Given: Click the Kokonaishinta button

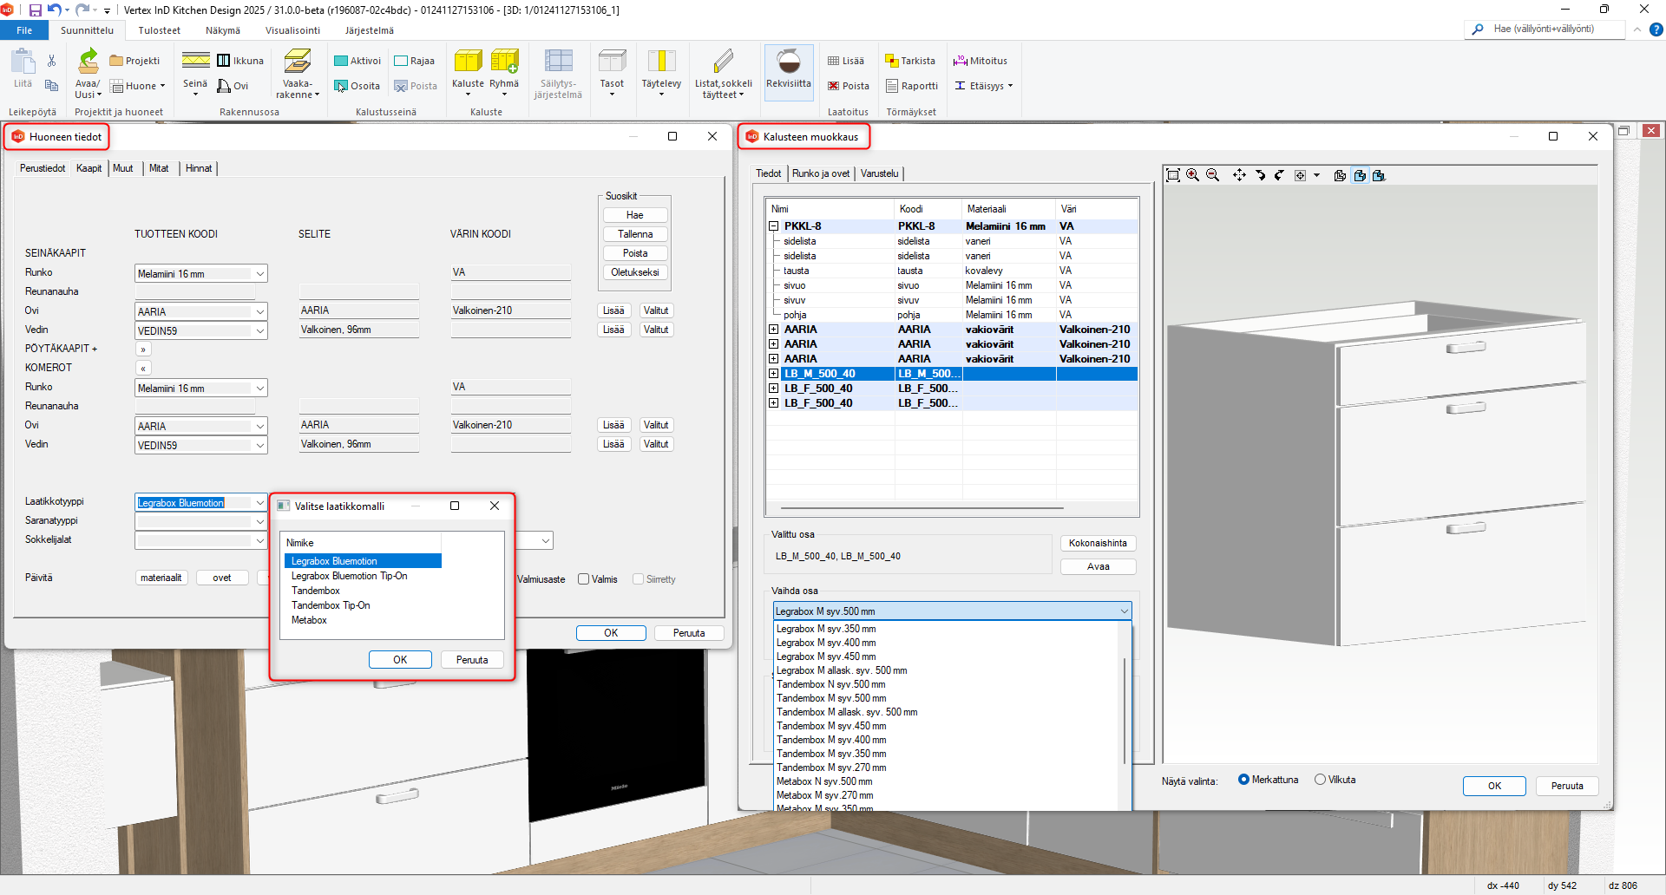Looking at the screenshot, I should click(1098, 543).
